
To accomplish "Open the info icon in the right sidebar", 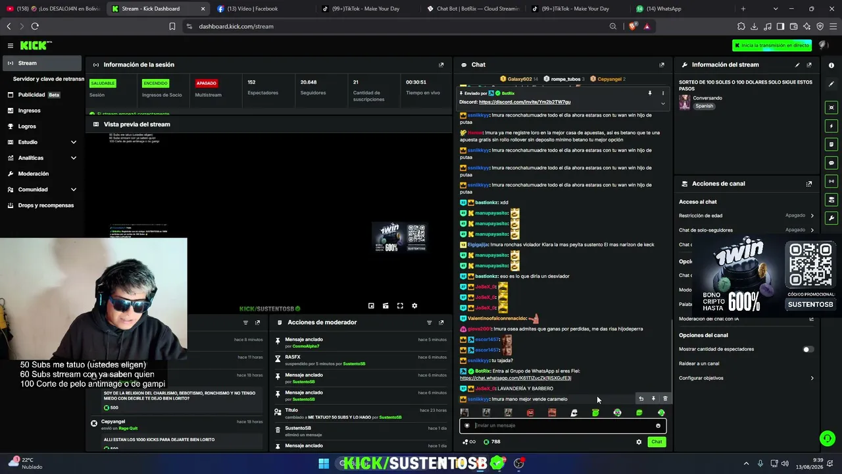I will [x=831, y=65].
